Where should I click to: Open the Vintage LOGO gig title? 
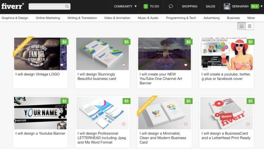[x=37, y=74]
